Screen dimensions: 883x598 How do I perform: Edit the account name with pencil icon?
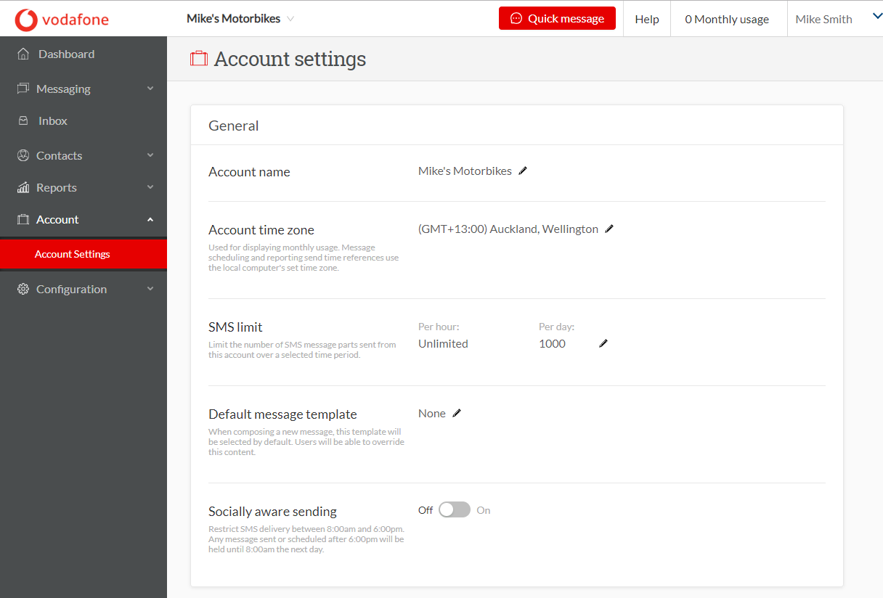click(523, 171)
